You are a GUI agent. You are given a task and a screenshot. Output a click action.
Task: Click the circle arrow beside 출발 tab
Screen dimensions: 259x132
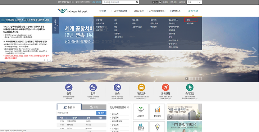coord(74,108)
